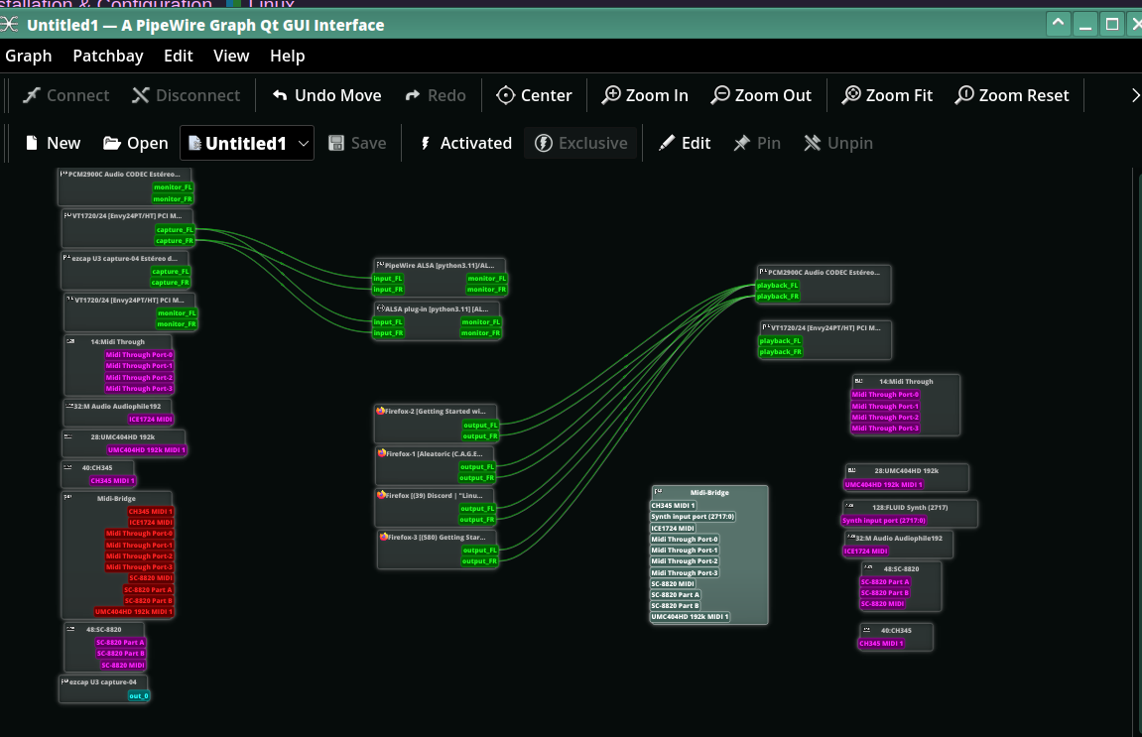Screen dimensions: 1142x737
Task: Center the graph view with Center icon
Action: (x=505, y=95)
